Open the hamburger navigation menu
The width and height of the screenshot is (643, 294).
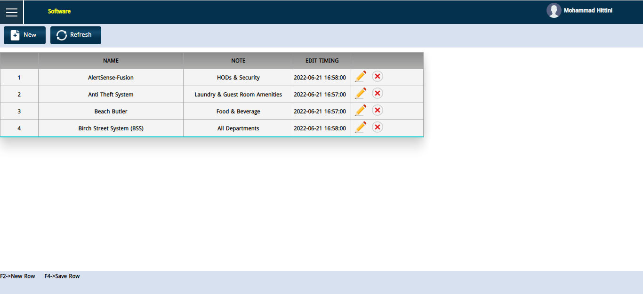[x=12, y=12]
